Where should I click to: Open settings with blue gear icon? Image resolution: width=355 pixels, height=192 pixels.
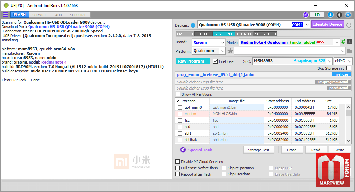click(348, 15)
